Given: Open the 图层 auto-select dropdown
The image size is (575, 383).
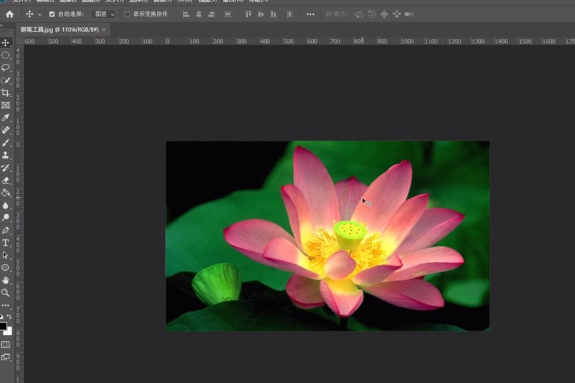Looking at the screenshot, I should click(x=104, y=14).
